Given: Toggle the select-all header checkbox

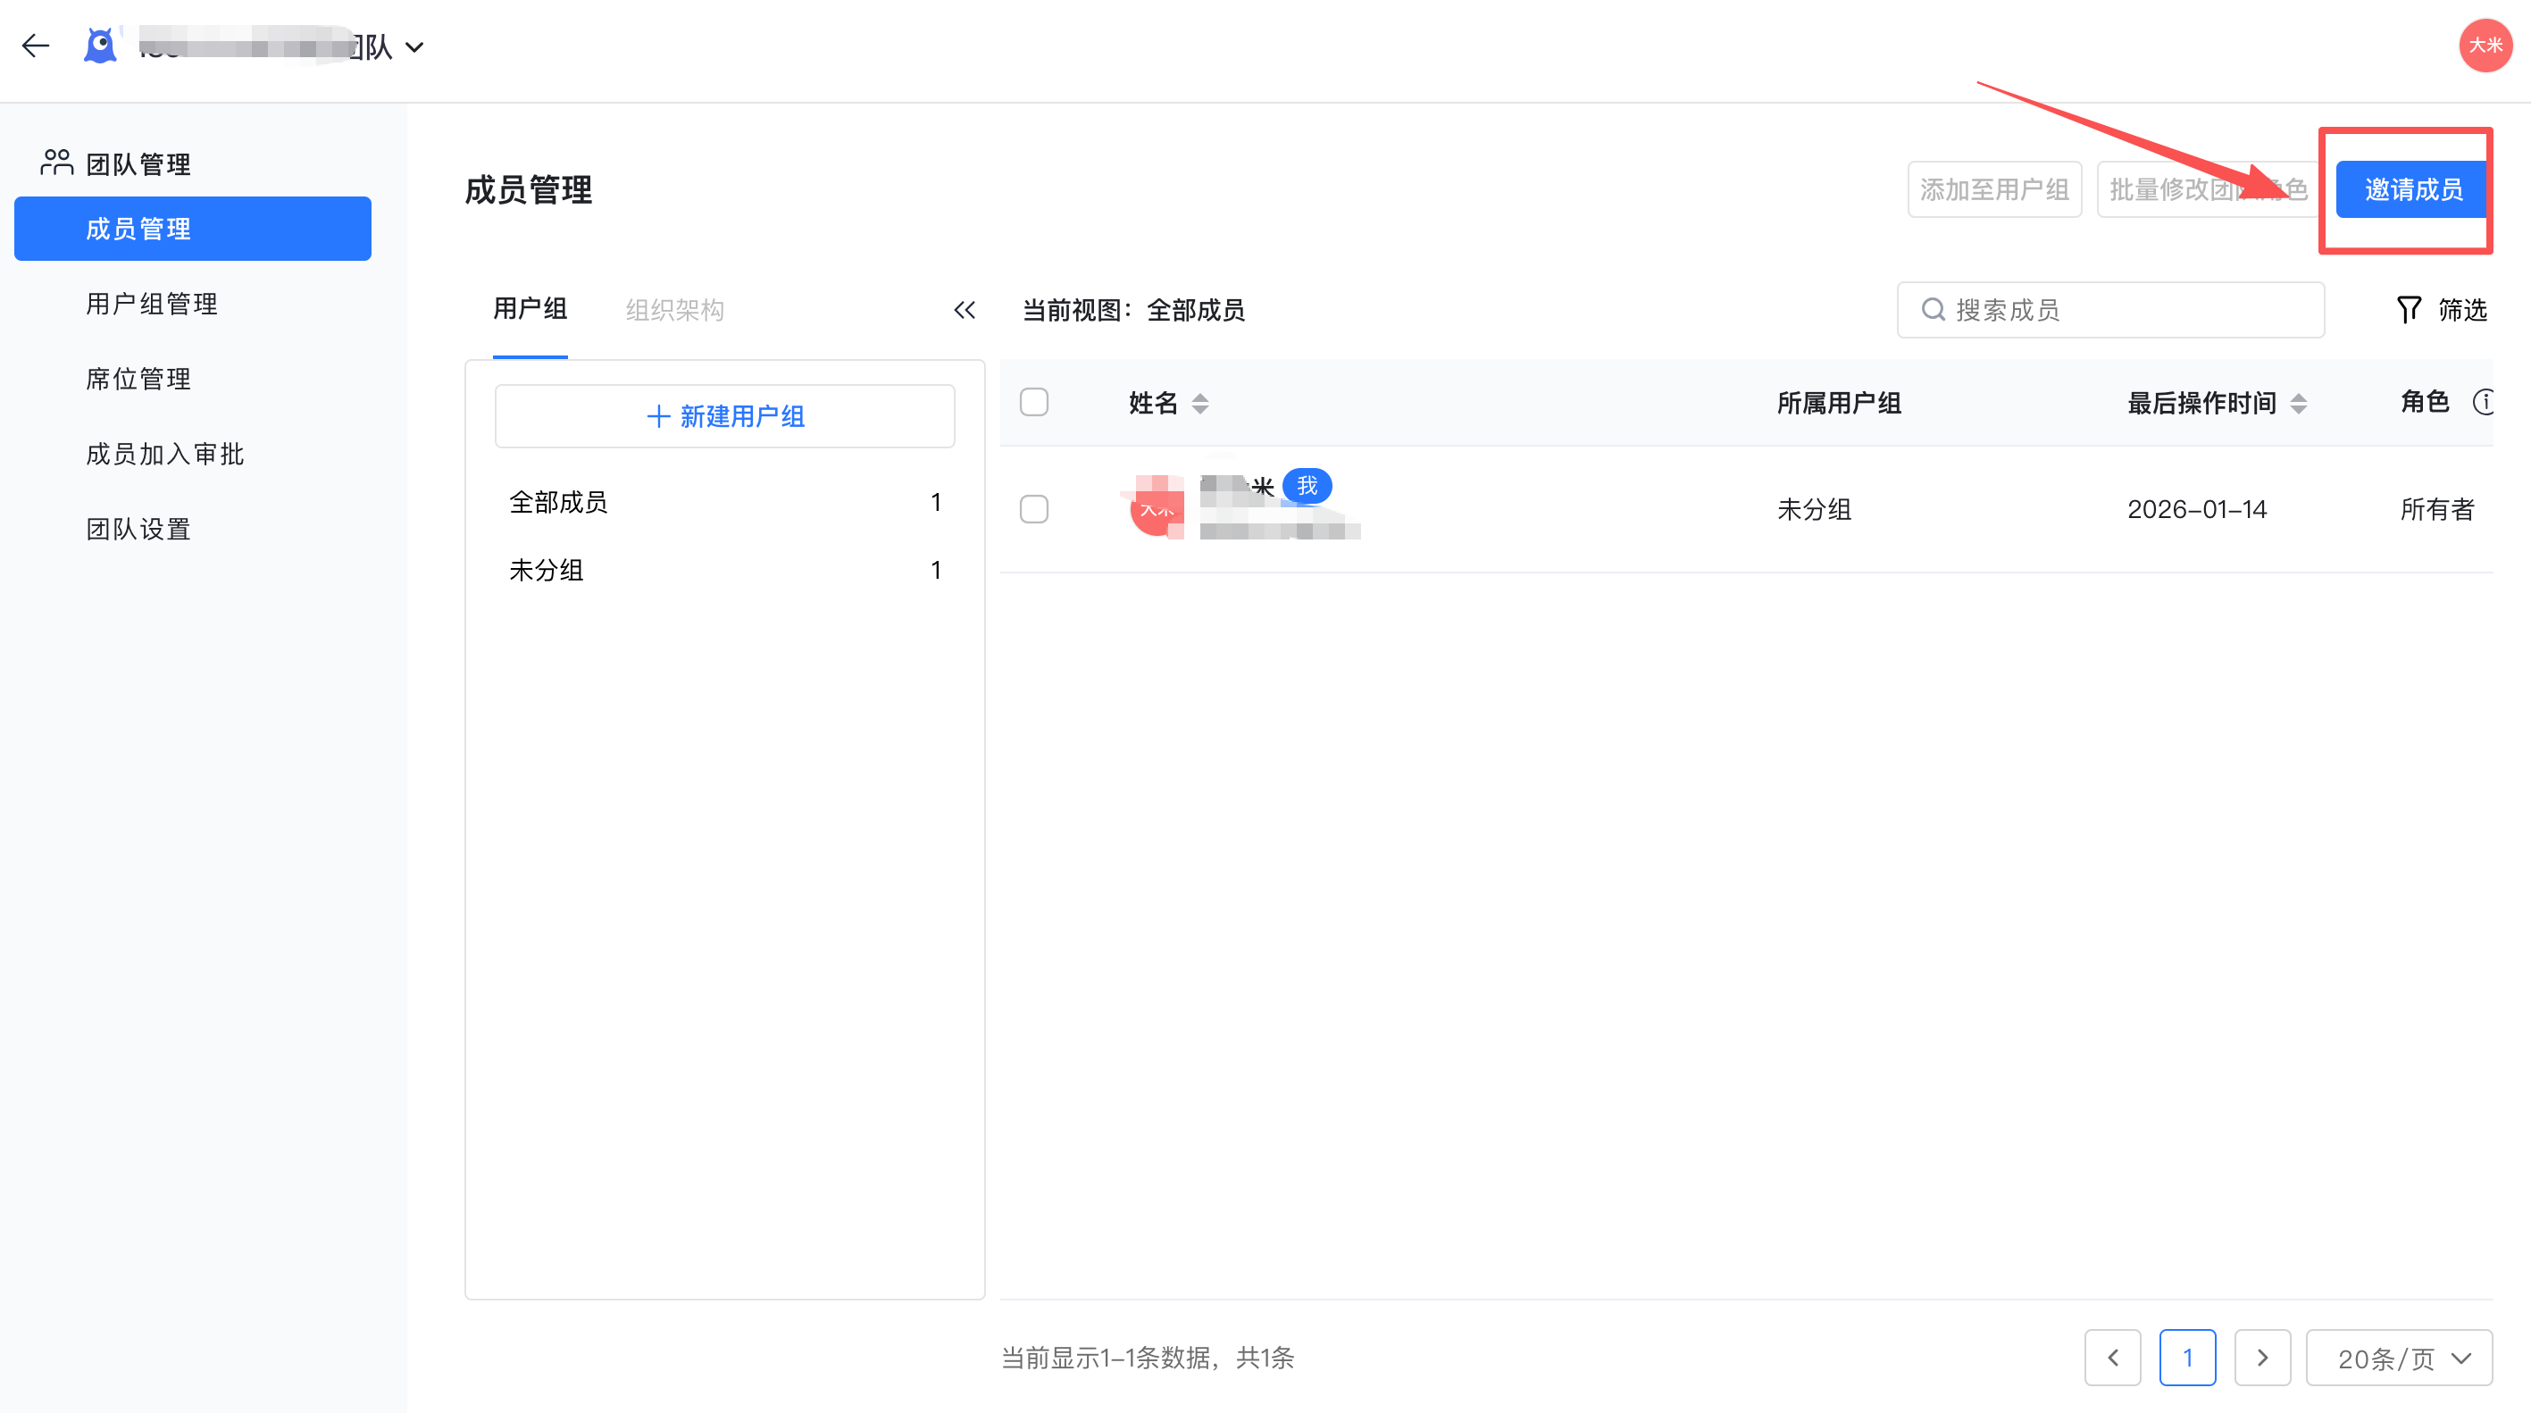Looking at the screenshot, I should point(1033,403).
